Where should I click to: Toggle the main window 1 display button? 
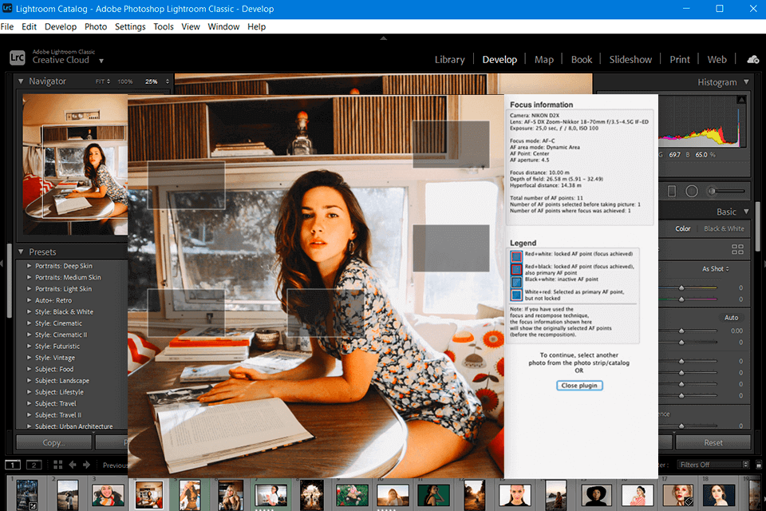coord(13,465)
